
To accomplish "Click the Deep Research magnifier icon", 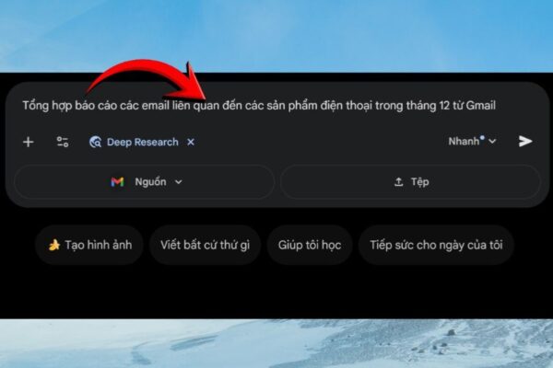I will 95,142.
